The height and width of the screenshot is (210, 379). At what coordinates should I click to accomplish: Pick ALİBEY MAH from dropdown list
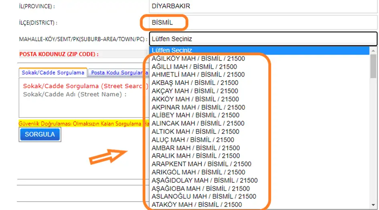(x=195, y=115)
